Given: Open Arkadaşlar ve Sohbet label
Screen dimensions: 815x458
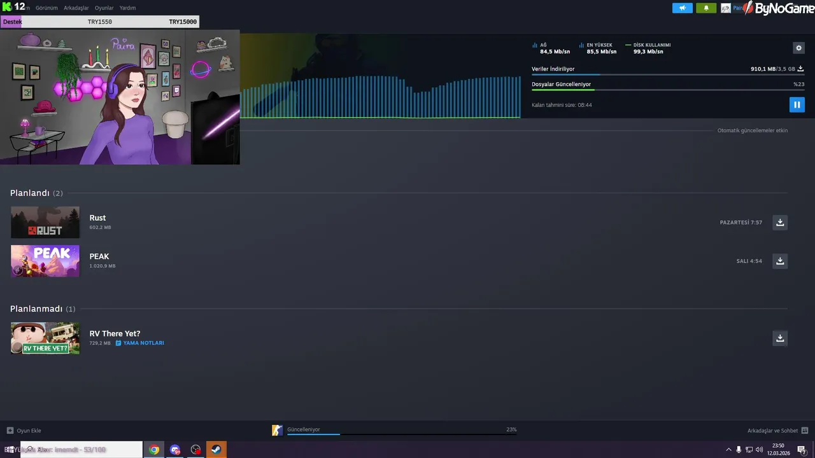Looking at the screenshot, I should 772,431.
